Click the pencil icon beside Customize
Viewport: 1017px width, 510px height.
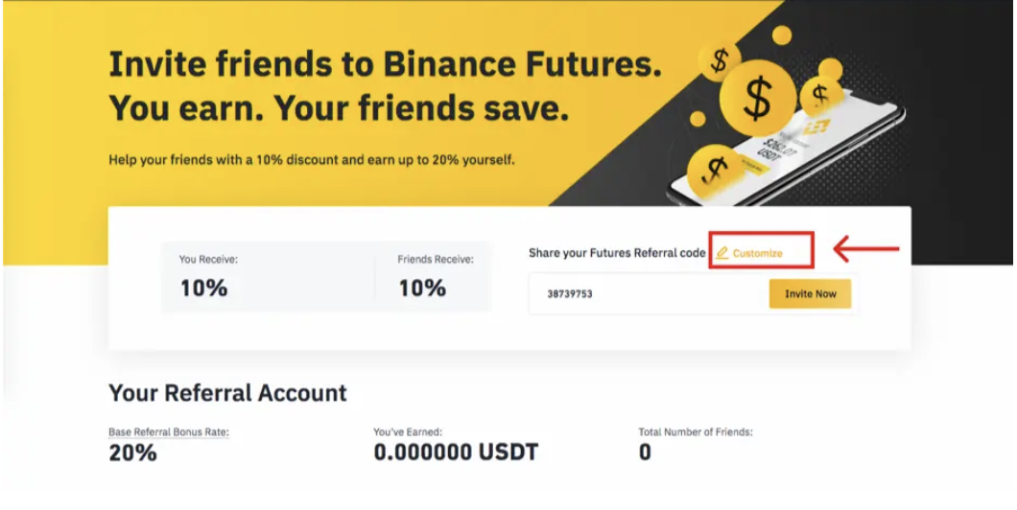click(721, 253)
